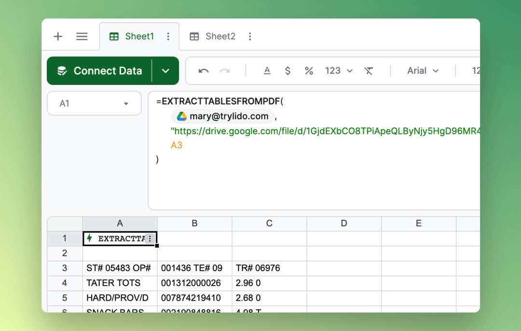Select column D header

pos(344,224)
